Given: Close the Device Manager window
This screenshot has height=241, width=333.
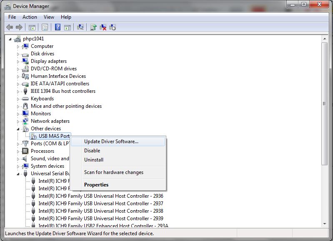Looking at the screenshot, I should 319,5.
